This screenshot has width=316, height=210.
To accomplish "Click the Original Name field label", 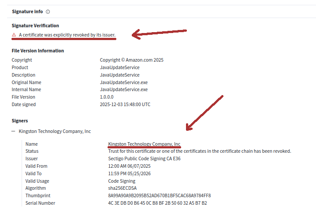I will pyautogui.click(x=26, y=82).
